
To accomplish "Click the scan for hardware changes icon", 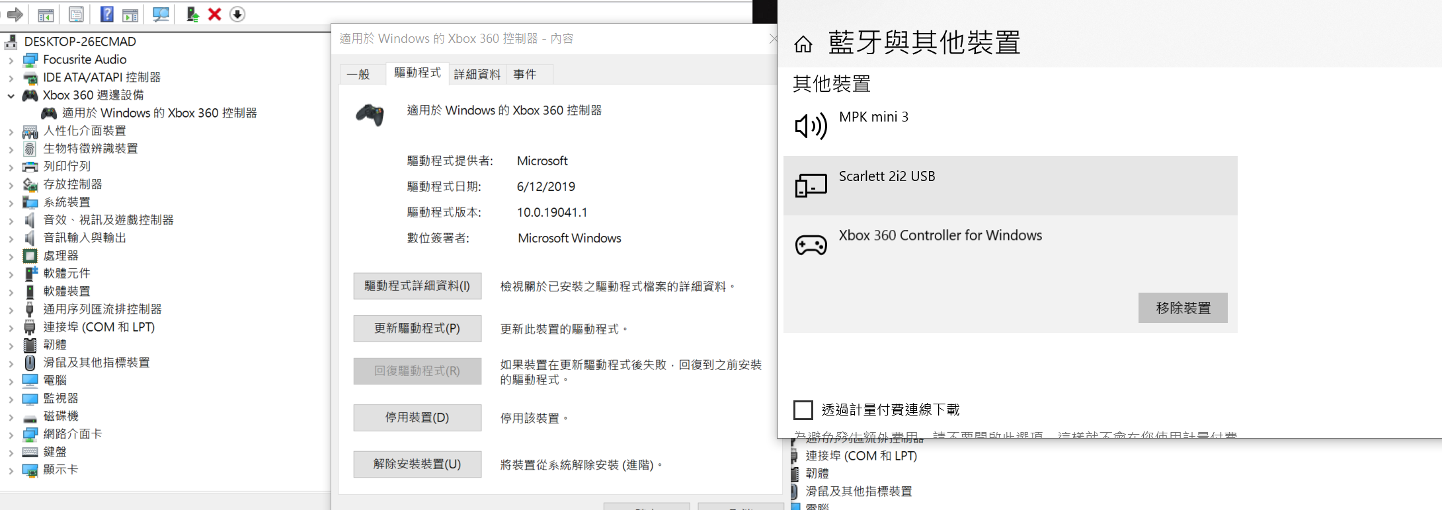I will pos(161,15).
